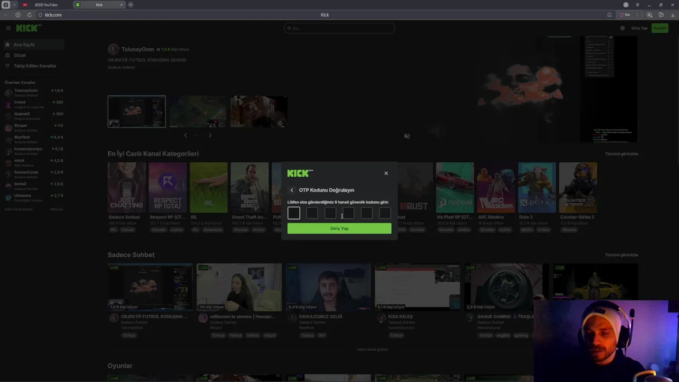This screenshot has height=382, width=679.
Task: Open the browser main menu icon
Action: [x=638, y=5]
